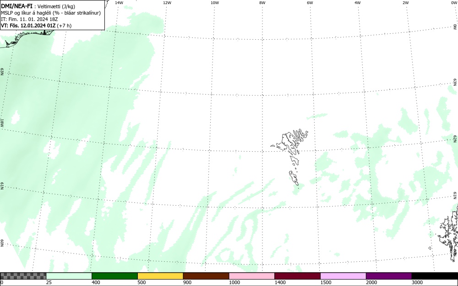Click the IT: Fim. 11. 01. 2024 18Z line
458x286 pixels.
[29, 19]
